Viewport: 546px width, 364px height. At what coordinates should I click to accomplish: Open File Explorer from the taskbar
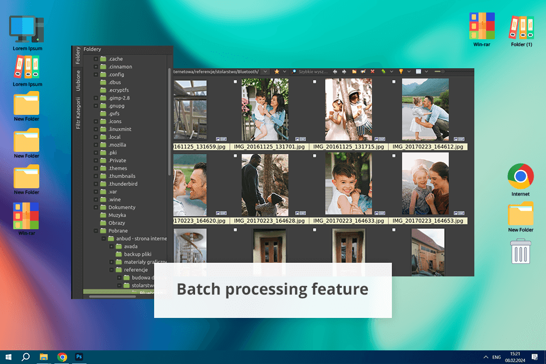coord(44,357)
